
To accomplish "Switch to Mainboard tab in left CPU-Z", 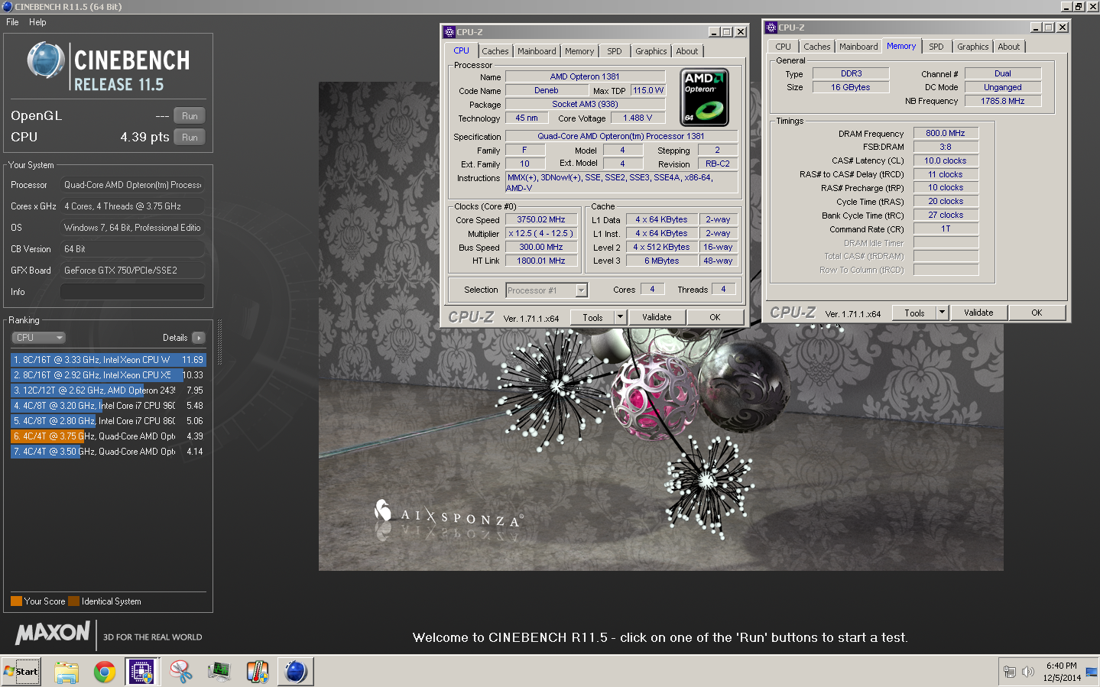I will point(537,51).
